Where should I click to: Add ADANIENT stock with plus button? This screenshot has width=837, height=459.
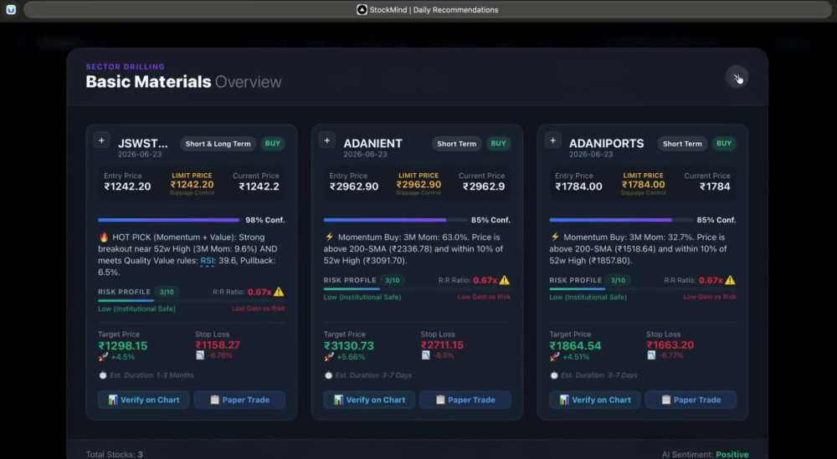click(327, 140)
